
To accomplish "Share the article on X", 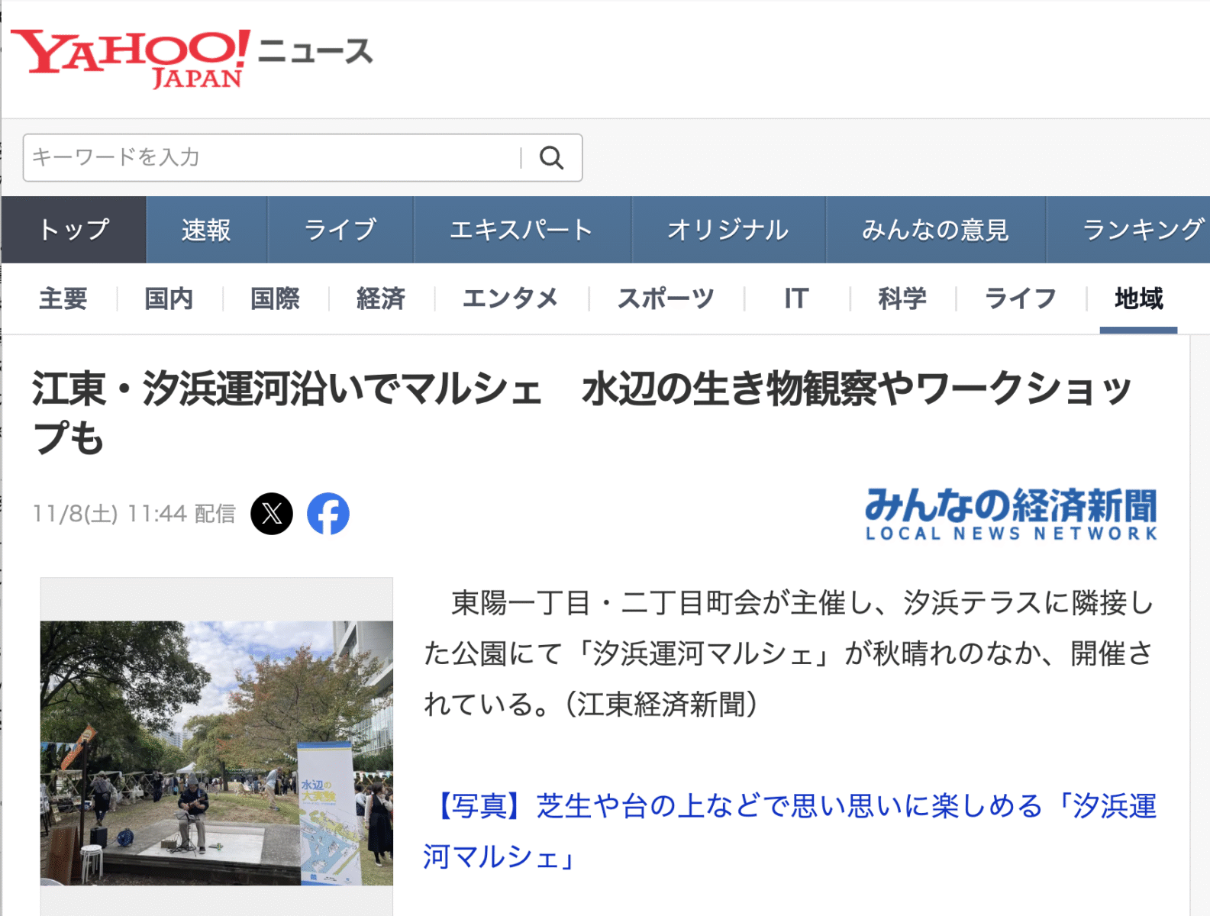I will click(272, 514).
